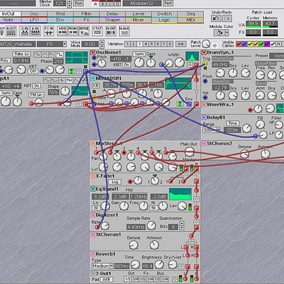Click the Module Color paint bucket icon
The width and height of the screenshot is (284, 284).
click(219, 33)
